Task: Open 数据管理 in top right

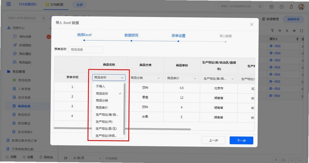Action: pyautogui.click(x=270, y=19)
